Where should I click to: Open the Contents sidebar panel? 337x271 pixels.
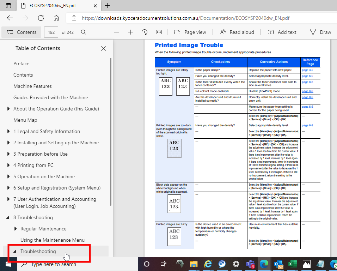21,32
